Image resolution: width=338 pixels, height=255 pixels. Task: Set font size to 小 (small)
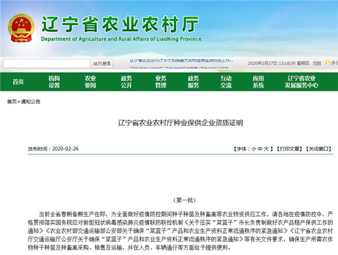(x=253, y=150)
